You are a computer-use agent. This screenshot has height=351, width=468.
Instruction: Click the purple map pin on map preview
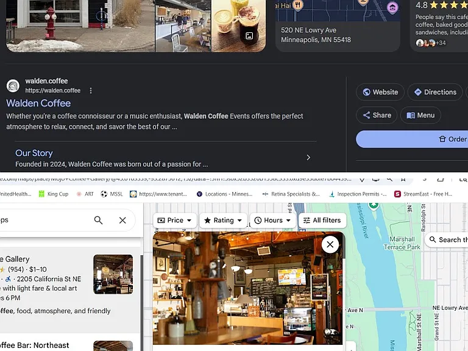point(392,7)
